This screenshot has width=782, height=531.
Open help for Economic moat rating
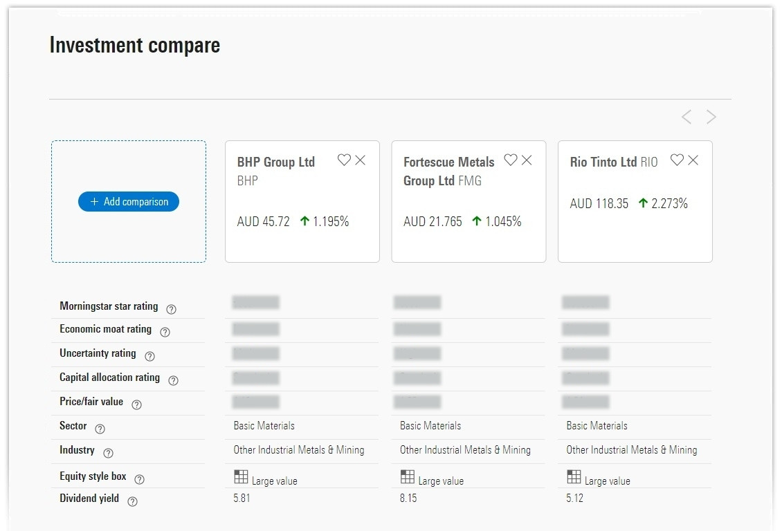164,333
